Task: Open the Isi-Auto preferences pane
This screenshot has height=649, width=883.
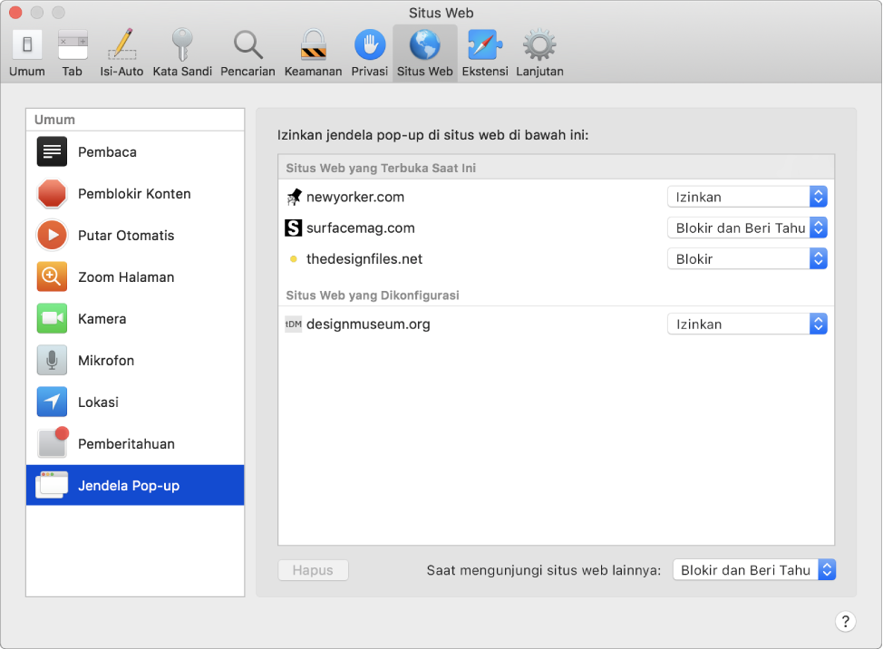Action: [121, 53]
